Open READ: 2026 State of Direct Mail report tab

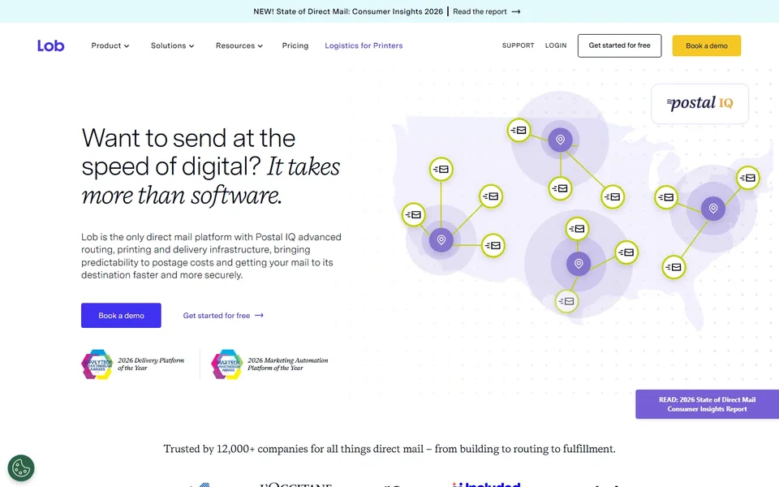pos(707,404)
